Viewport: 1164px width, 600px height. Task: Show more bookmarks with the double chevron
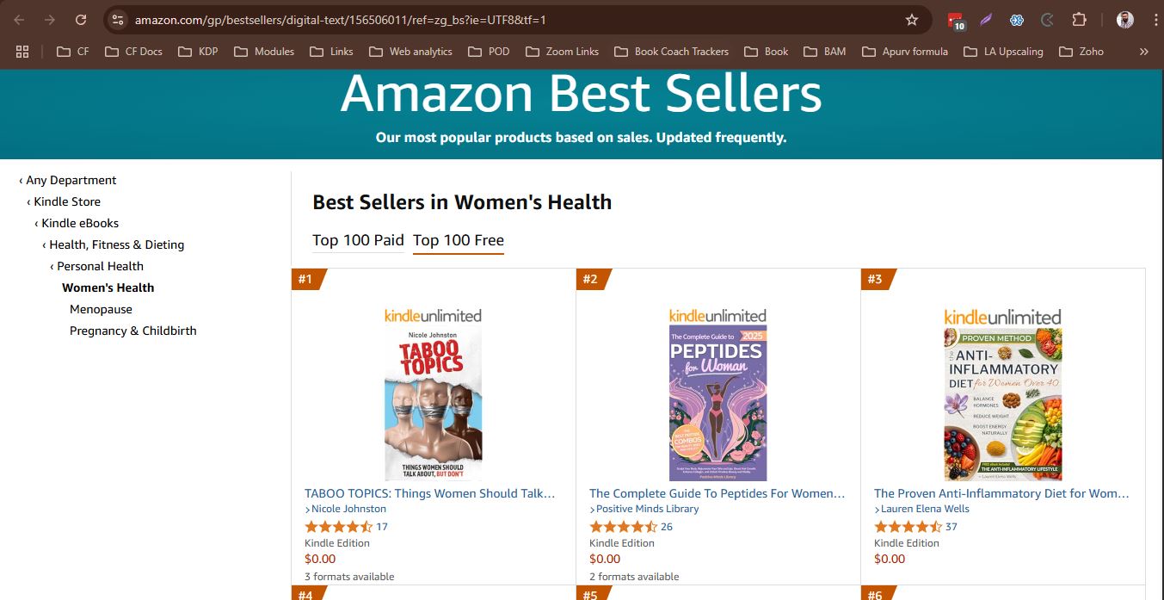point(1143,52)
